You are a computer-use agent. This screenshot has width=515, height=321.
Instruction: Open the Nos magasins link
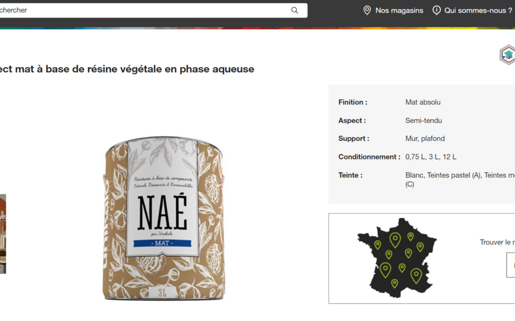point(399,10)
